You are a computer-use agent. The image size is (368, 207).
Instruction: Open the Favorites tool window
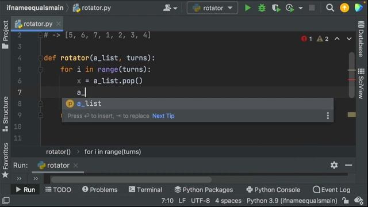tap(5, 160)
